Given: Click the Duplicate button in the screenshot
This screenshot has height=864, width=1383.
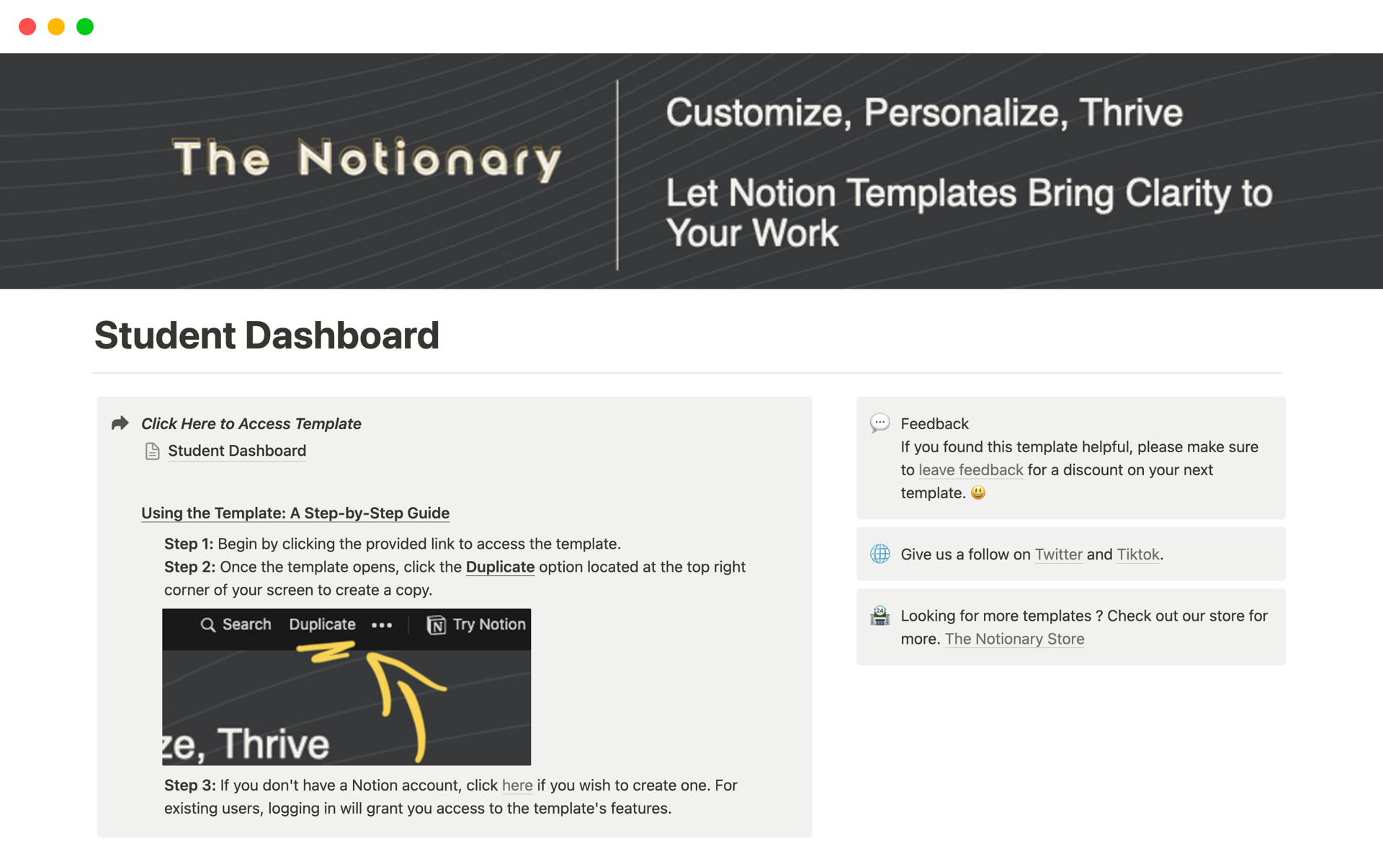Looking at the screenshot, I should point(321,624).
